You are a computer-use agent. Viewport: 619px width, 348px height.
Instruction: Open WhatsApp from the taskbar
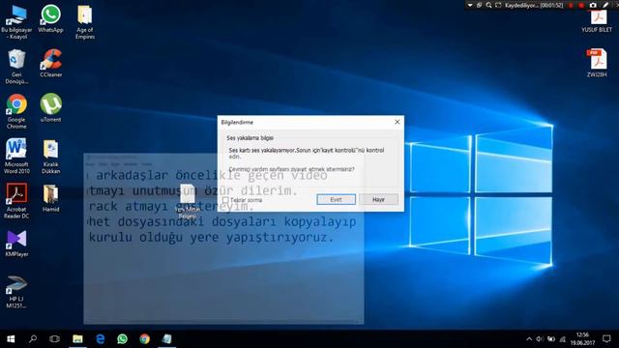tap(123, 339)
